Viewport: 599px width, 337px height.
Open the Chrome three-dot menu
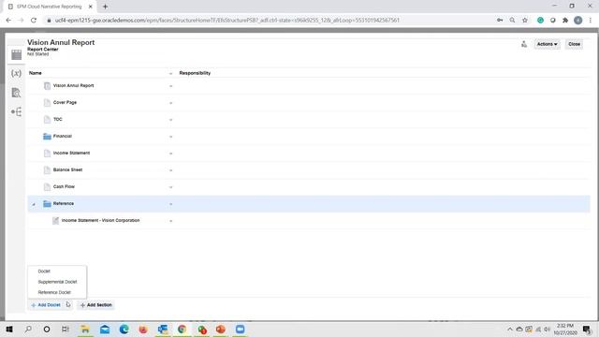pyautogui.click(x=591, y=21)
